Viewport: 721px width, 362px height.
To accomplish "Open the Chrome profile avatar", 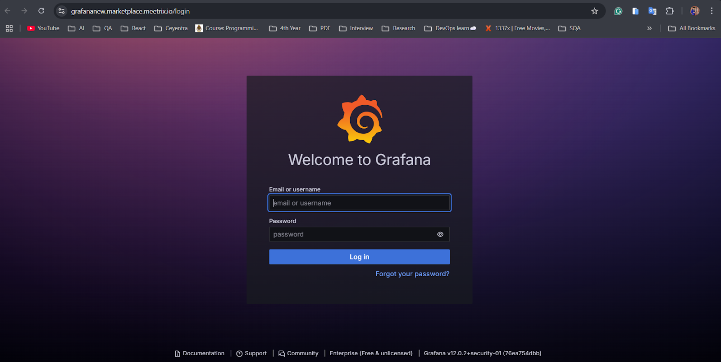I will 695,11.
